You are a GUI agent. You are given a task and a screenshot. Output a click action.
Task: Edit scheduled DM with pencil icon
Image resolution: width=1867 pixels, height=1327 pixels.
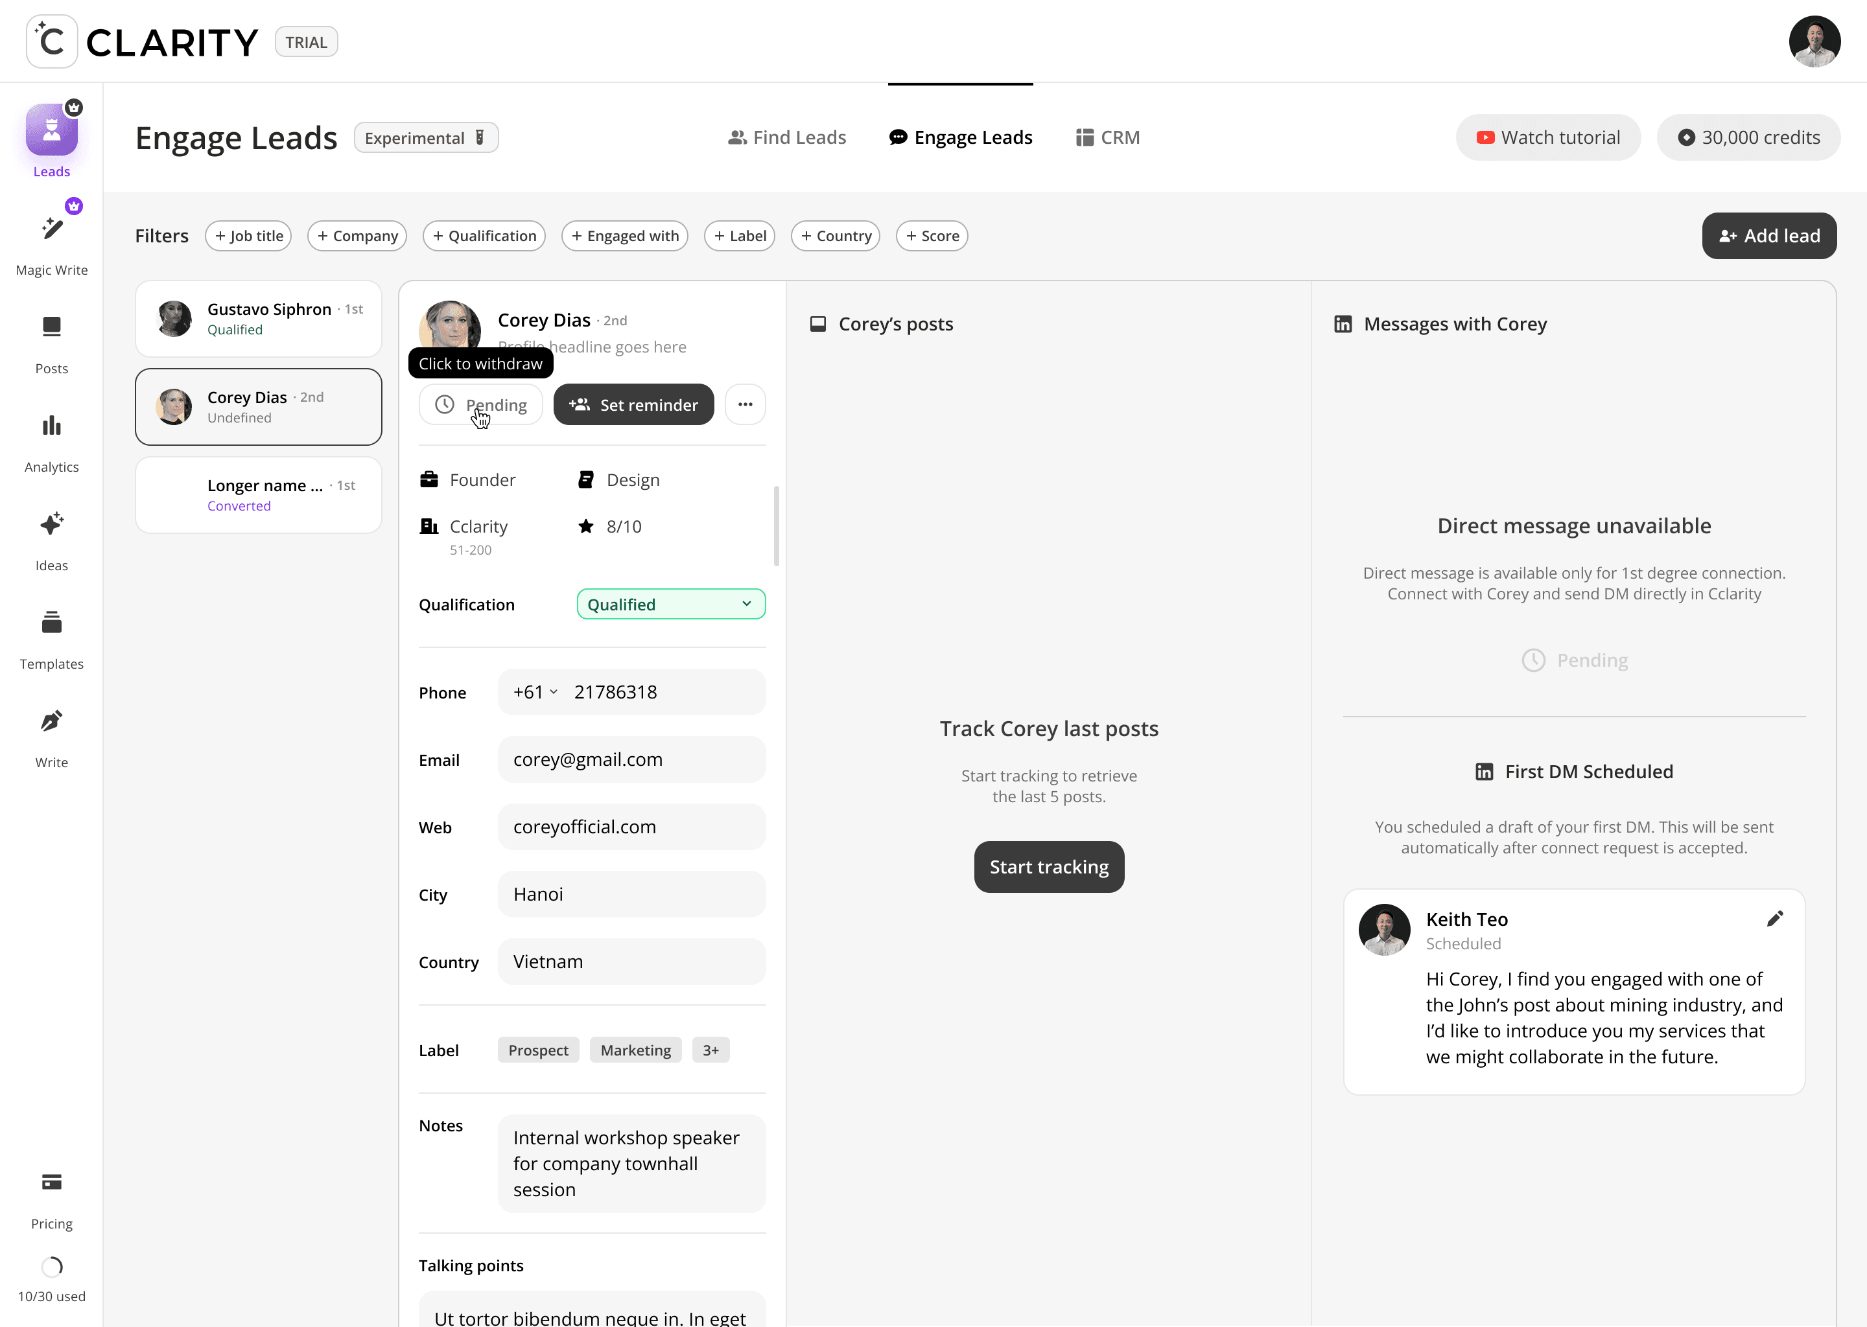(x=1774, y=919)
